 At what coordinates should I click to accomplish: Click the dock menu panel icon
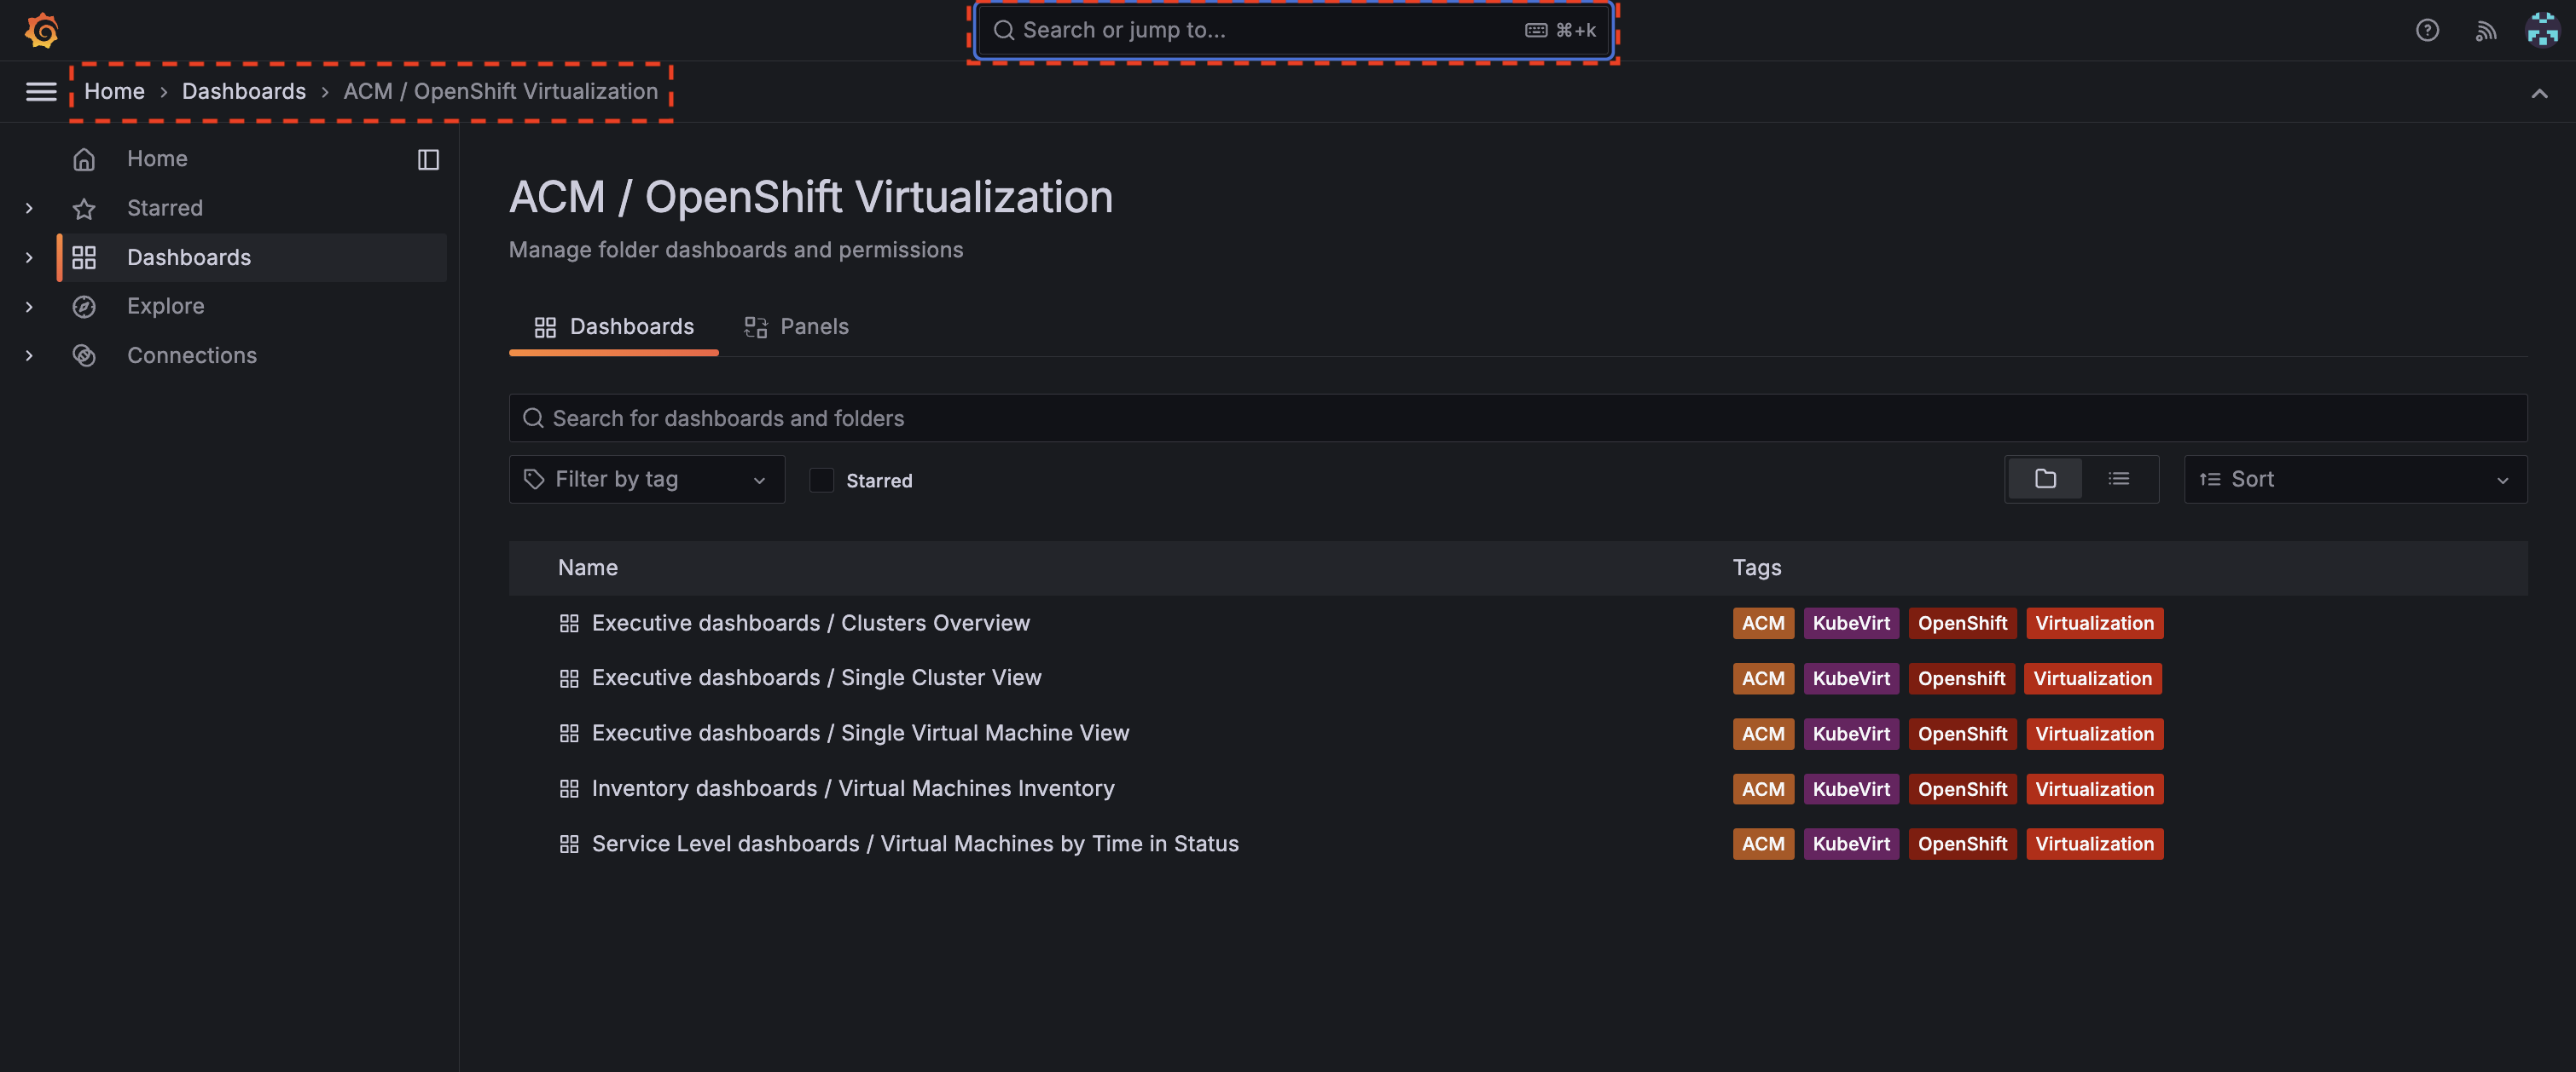[x=428, y=160]
